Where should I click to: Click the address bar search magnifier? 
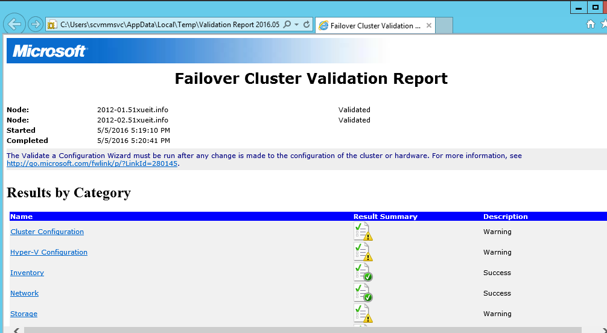pos(287,24)
